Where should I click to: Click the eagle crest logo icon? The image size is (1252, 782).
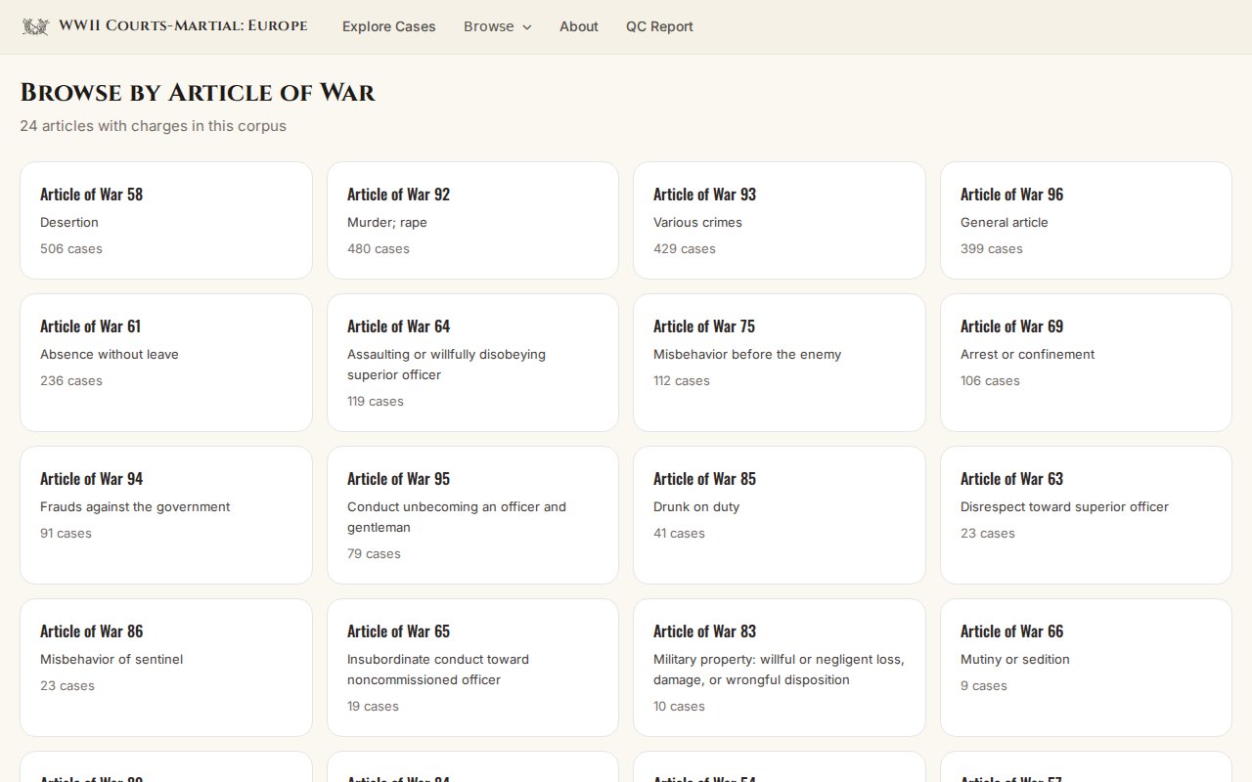point(35,26)
